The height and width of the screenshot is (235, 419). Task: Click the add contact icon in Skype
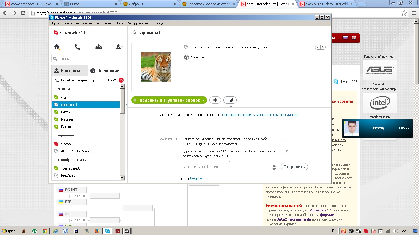point(120,47)
